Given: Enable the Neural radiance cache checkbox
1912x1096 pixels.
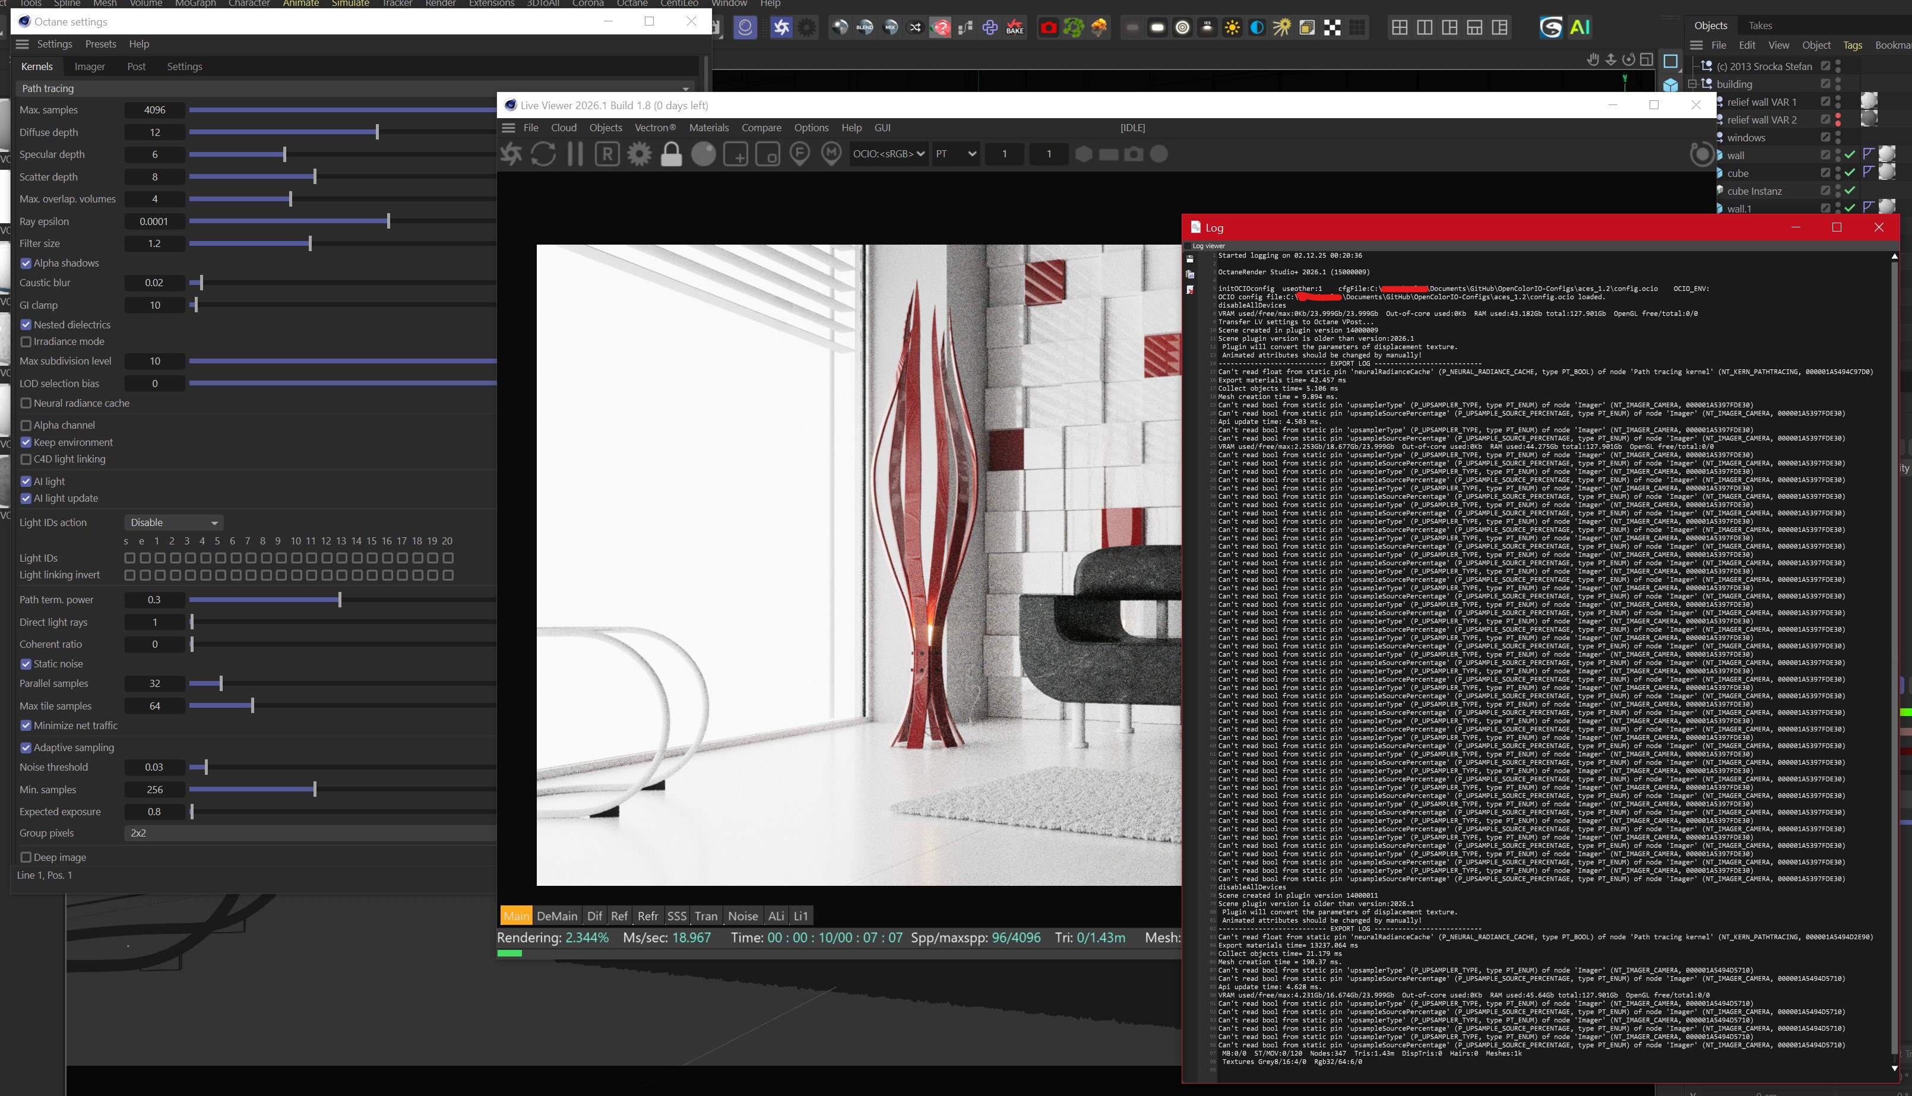Looking at the screenshot, I should pyautogui.click(x=26, y=404).
